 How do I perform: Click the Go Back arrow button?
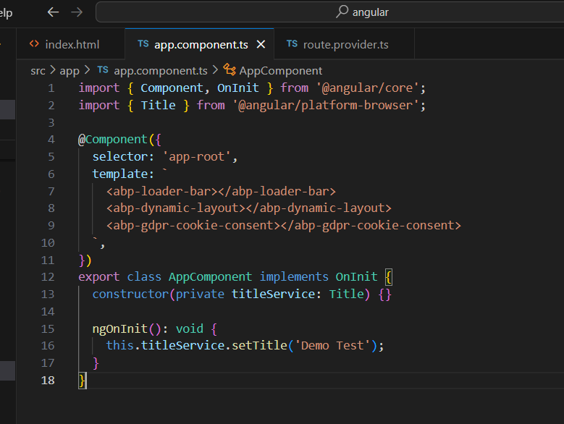pos(53,12)
